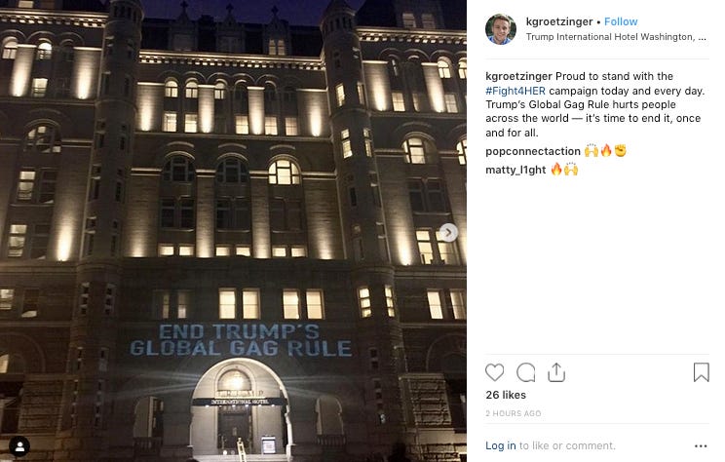This screenshot has height=462, width=725.
Task: Show tagged people icon on photo
Action: [x=19, y=446]
